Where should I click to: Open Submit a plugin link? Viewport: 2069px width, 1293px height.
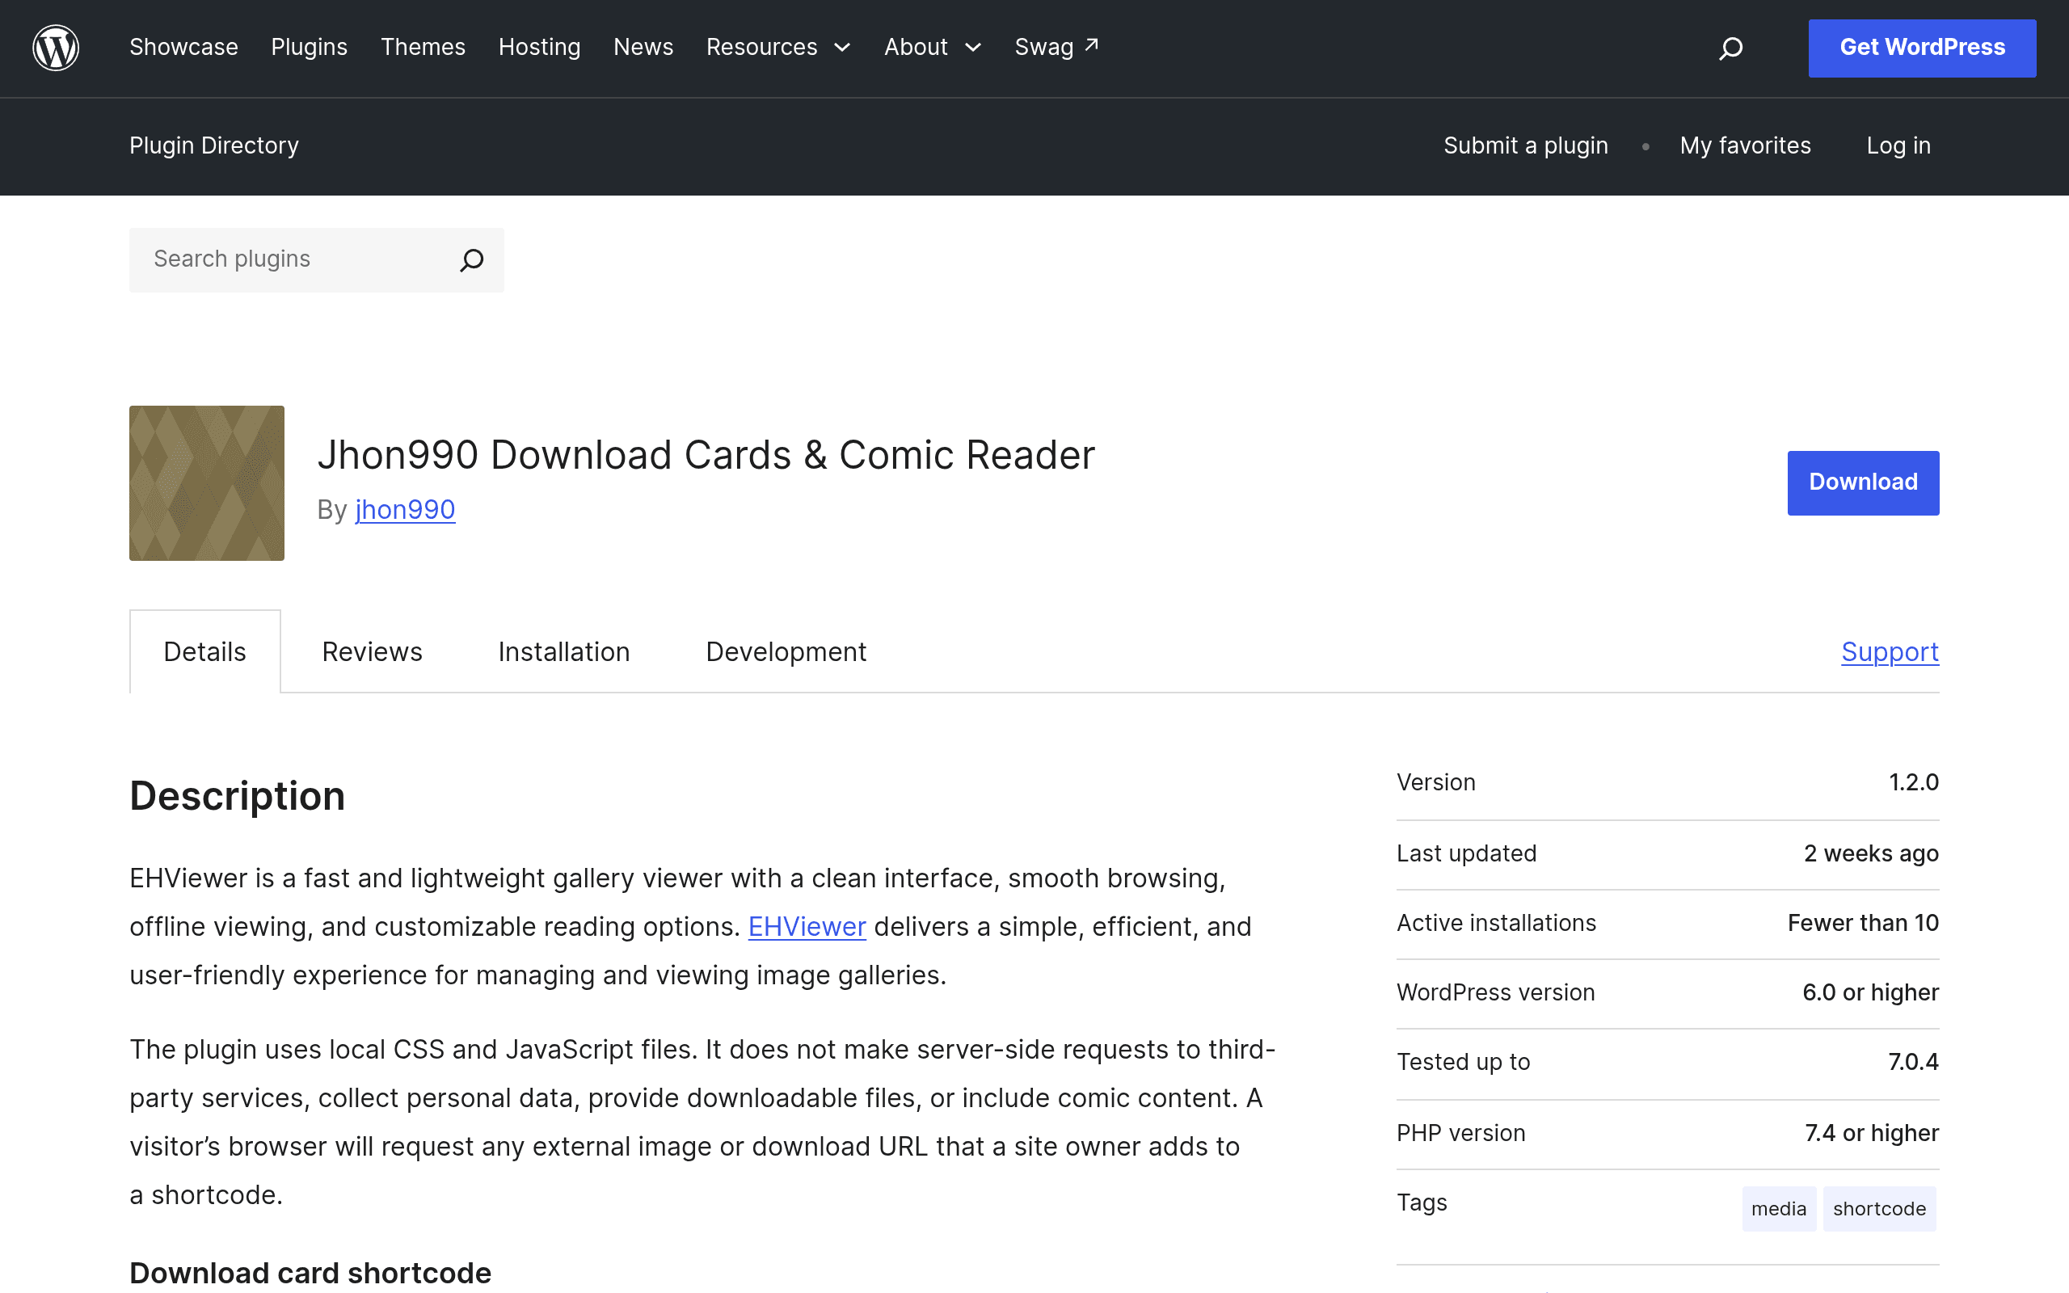click(1526, 145)
